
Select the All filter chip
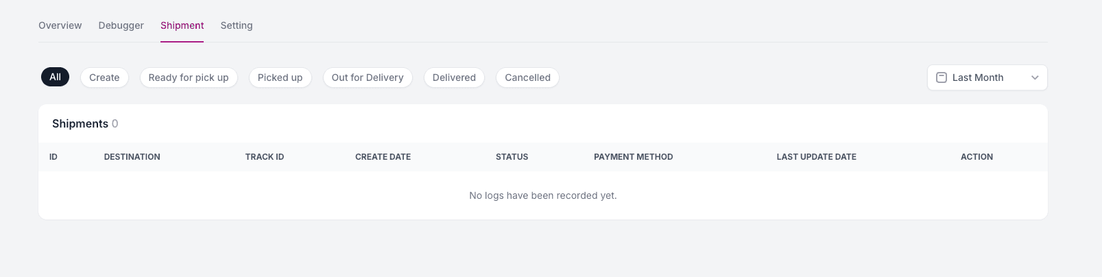[x=56, y=77]
